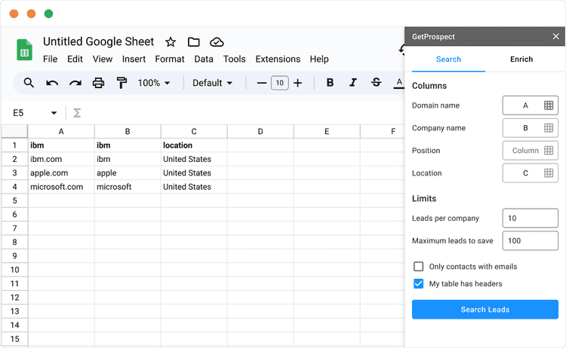Screen dimensions: 566x348
Task: Pick range for Location column
Action: pos(549,173)
